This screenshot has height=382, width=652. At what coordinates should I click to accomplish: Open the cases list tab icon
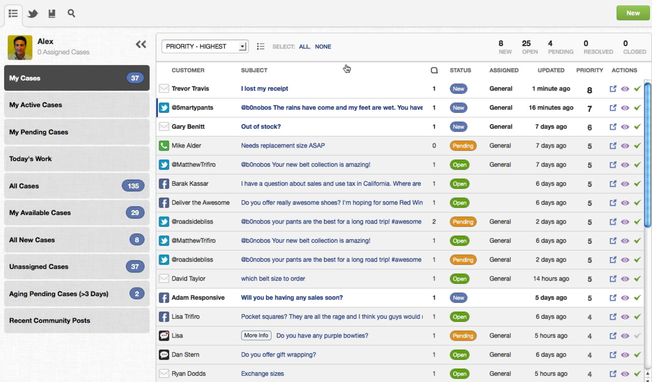[x=13, y=13]
